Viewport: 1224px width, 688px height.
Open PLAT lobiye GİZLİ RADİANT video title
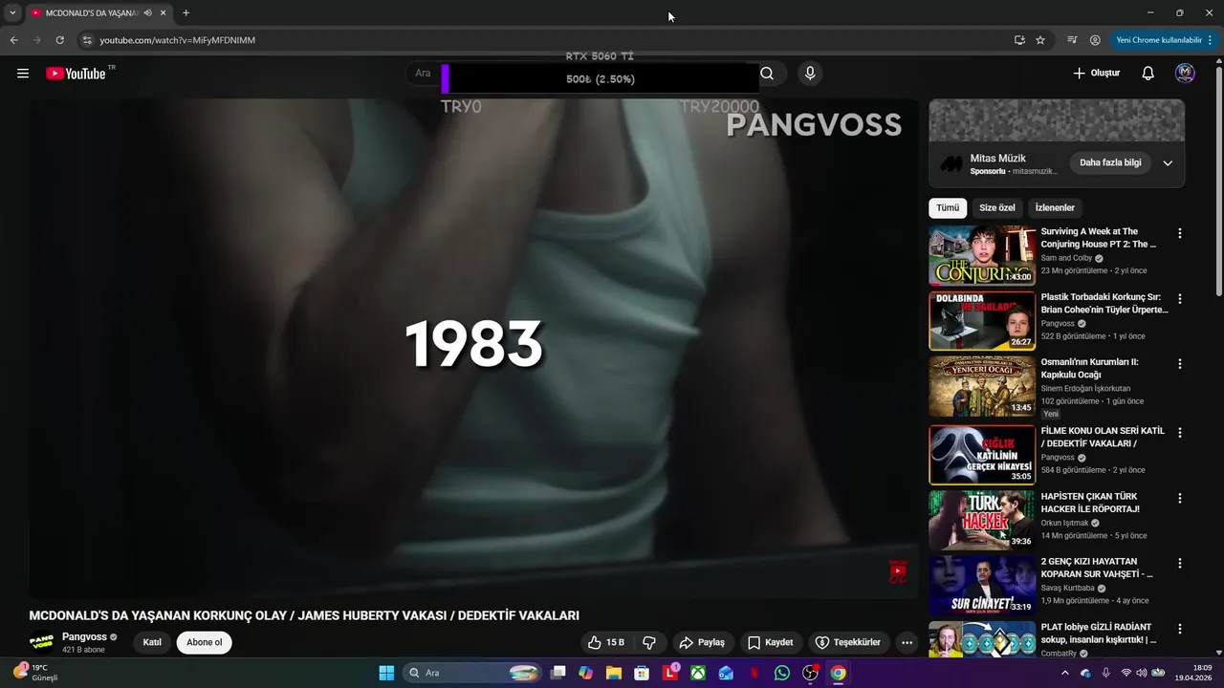pyautogui.click(x=1099, y=634)
